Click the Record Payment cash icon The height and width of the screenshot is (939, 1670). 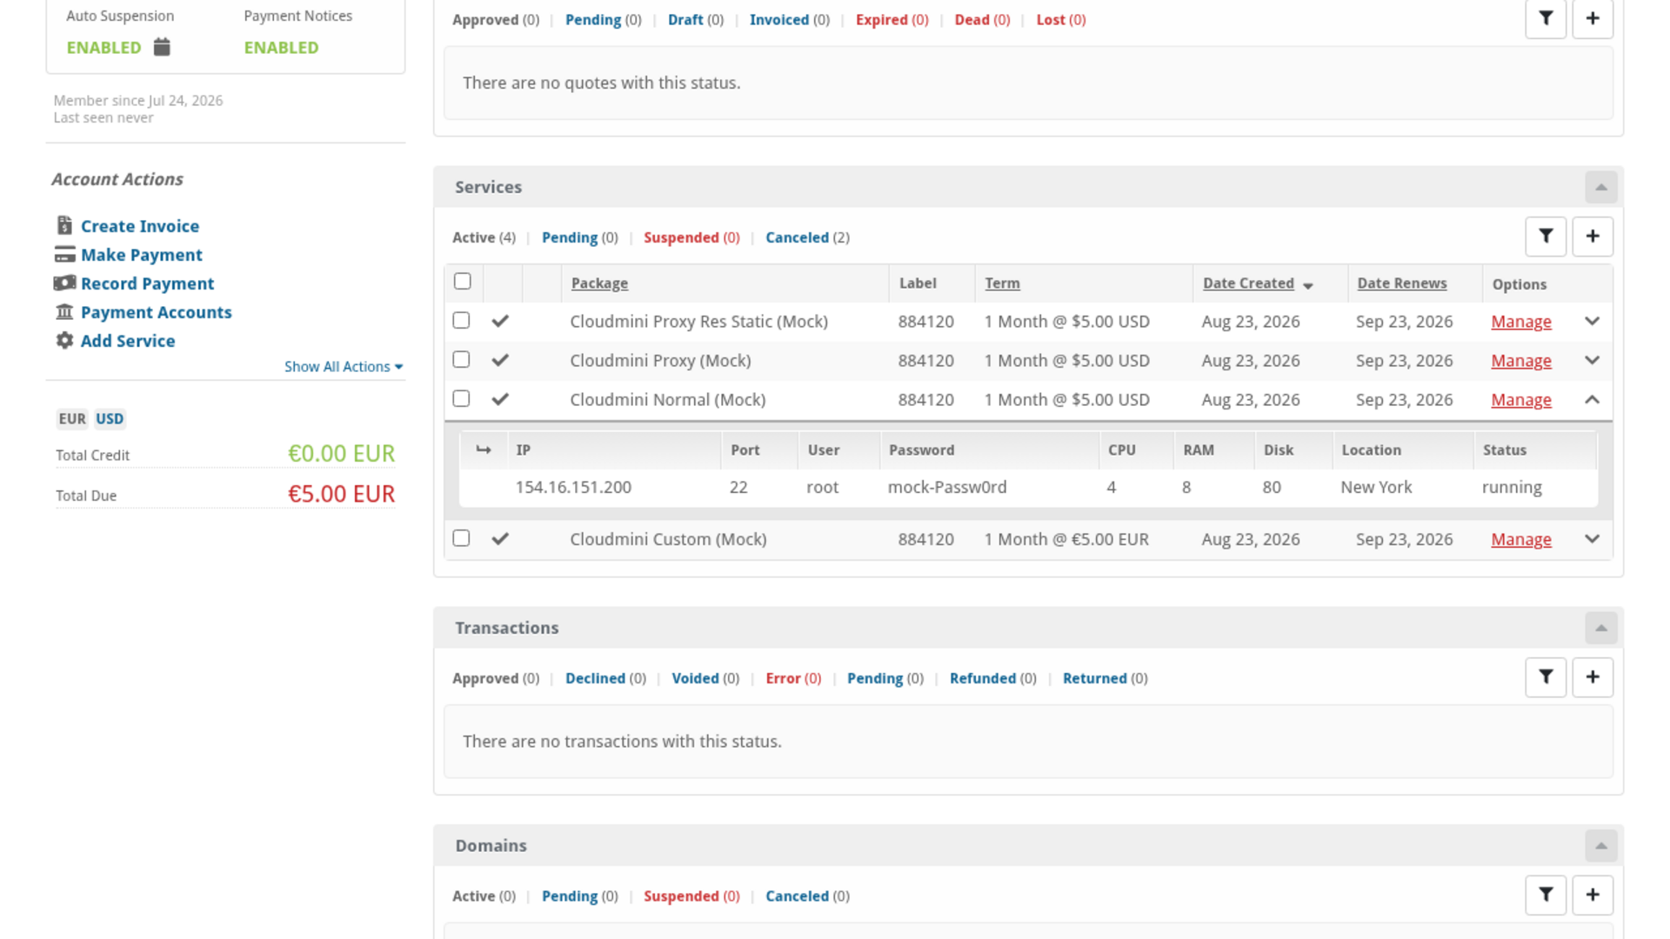coord(64,283)
